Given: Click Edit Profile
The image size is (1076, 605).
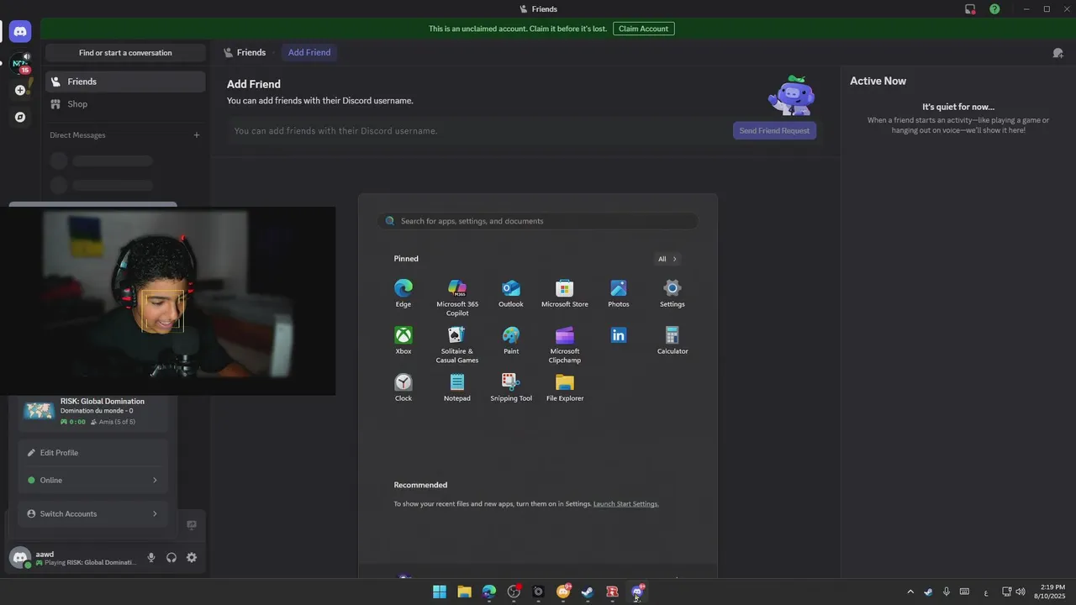Looking at the screenshot, I should [x=92, y=453].
